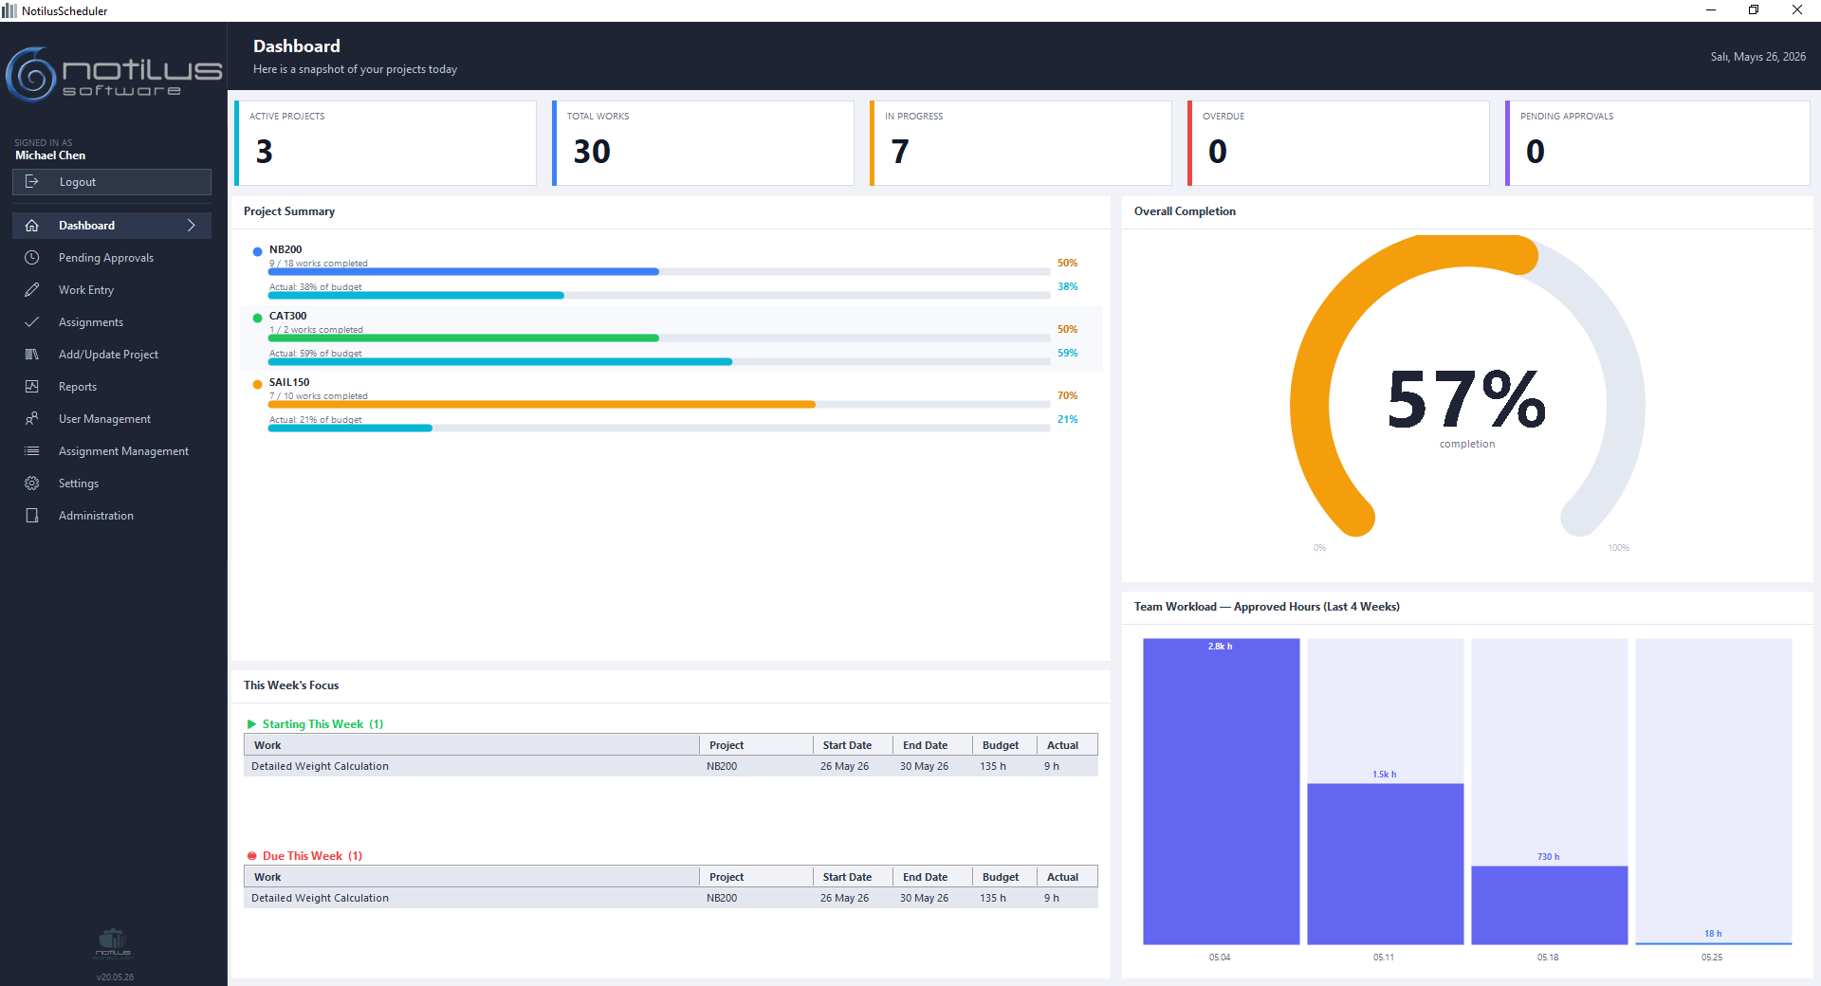
Task: Click the SAIL150 project name
Action: pos(289,383)
